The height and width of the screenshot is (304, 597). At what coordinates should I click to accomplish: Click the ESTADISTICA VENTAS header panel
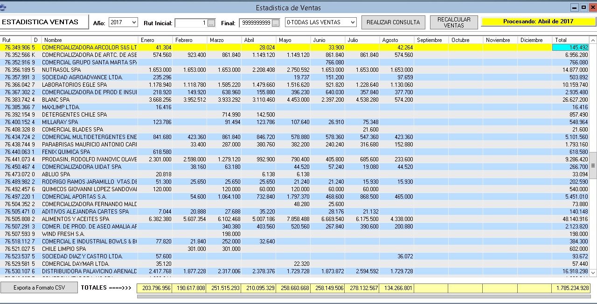click(44, 21)
